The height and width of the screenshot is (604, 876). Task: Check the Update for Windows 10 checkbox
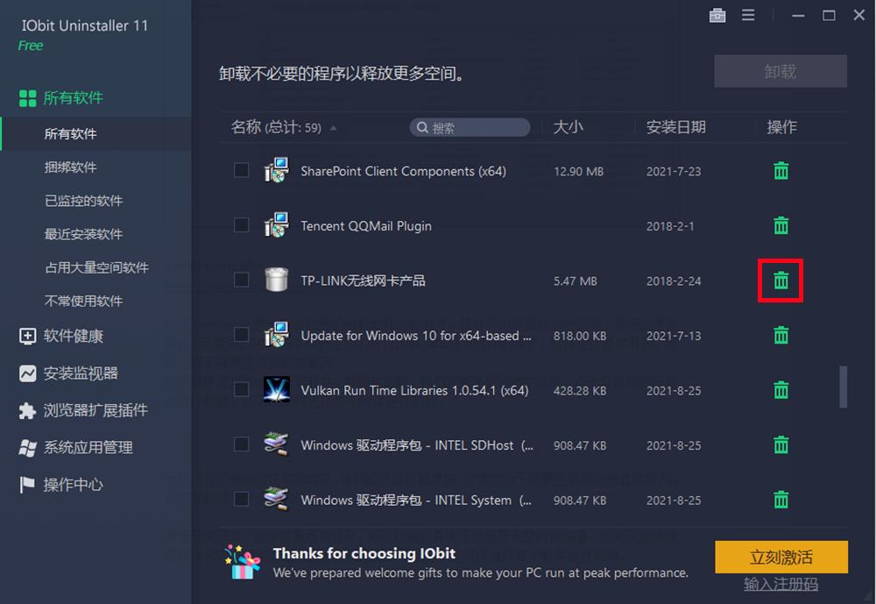242,335
